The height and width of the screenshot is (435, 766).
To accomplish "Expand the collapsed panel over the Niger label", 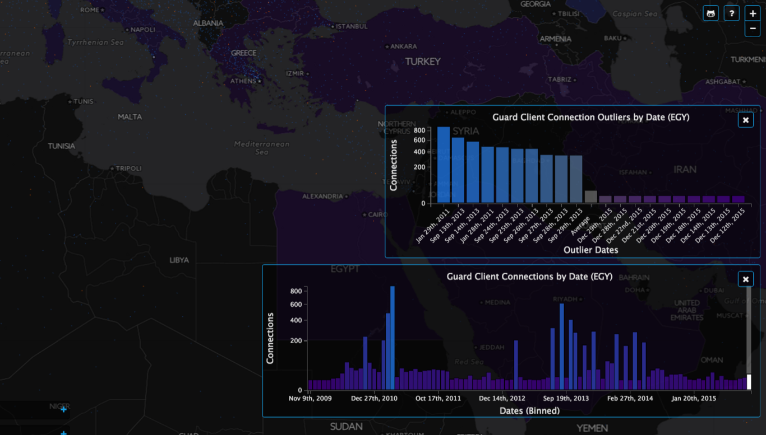I will coord(63,409).
